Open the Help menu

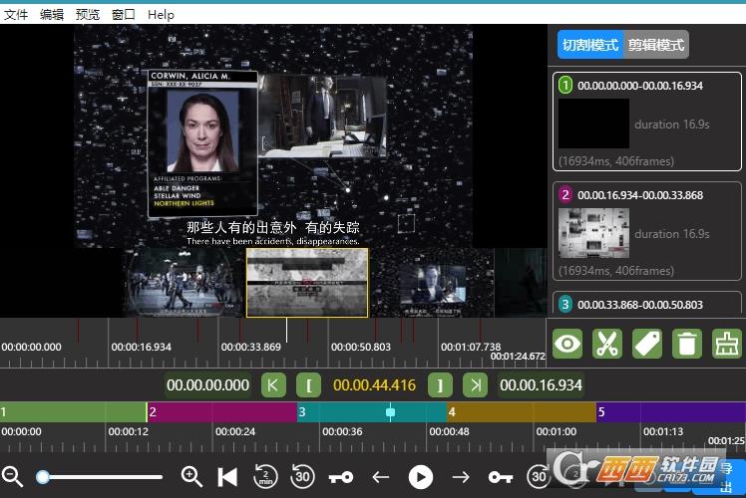[161, 15]
